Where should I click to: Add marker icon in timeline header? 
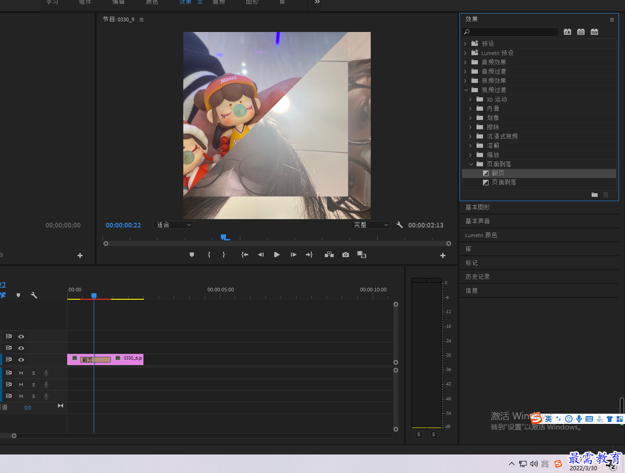coord(19,295)
